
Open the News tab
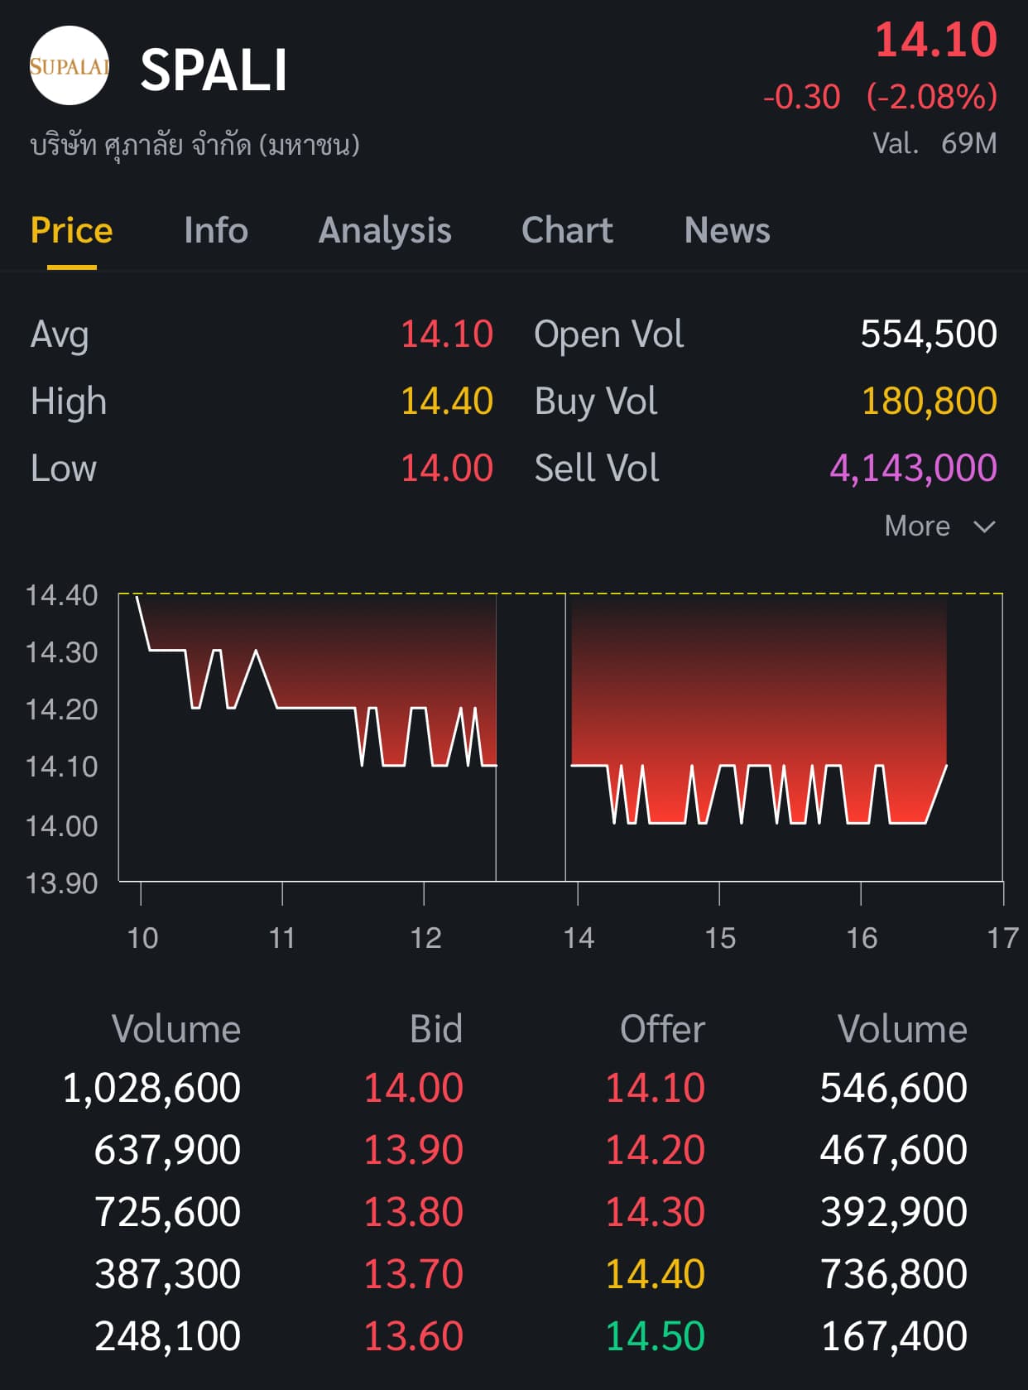[x=727, y=230]
